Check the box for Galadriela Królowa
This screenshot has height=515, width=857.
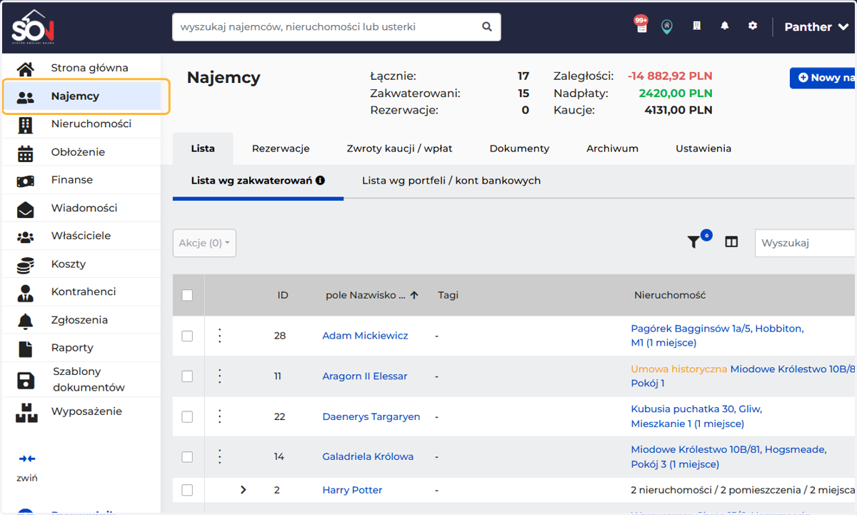(187, 457)
